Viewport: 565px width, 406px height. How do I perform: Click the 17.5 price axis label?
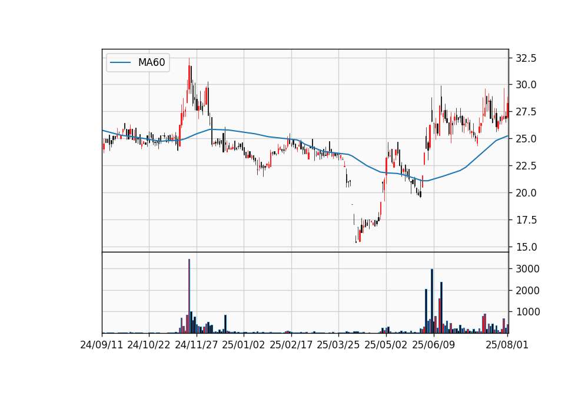click(526, 219)
